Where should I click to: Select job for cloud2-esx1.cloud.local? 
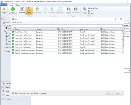point(67,35)
